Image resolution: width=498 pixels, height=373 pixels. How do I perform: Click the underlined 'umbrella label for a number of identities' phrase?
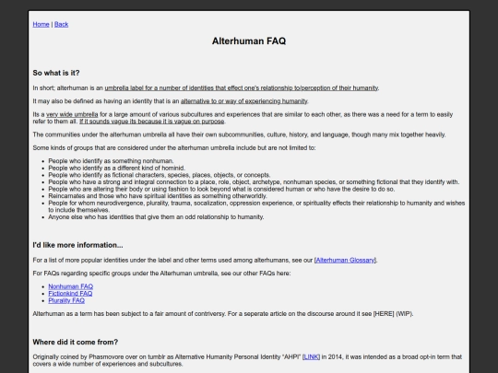(242, 87)
